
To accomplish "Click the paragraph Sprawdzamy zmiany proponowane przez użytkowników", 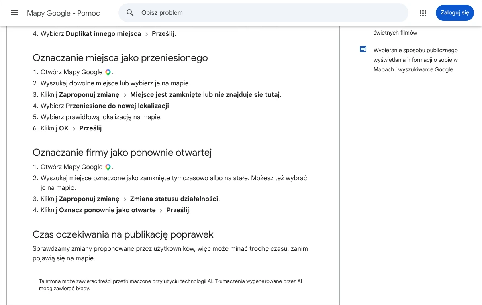I will tap(170, 254).
